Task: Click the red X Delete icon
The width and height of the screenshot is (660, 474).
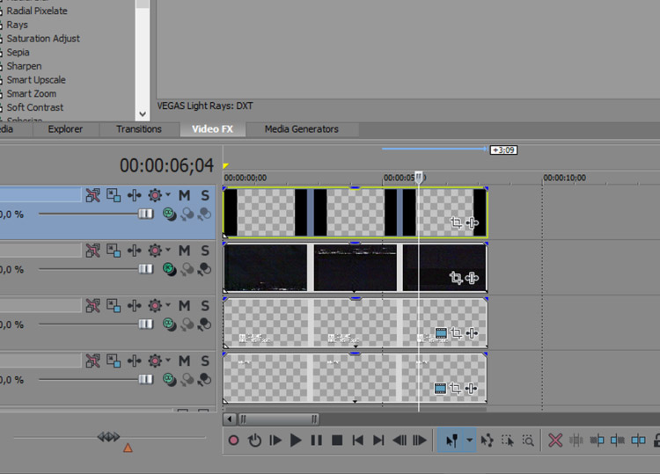Action: [x=555, y=441]
